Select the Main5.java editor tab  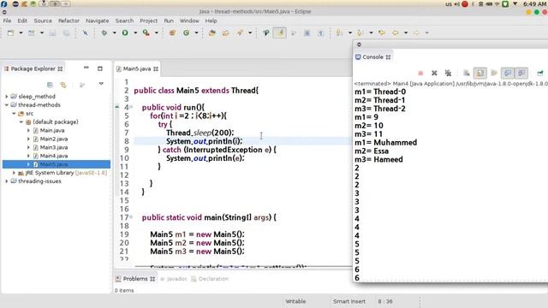(137, 68)
